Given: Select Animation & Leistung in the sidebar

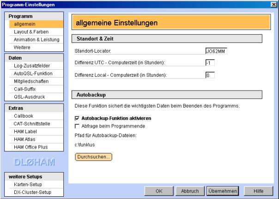Looking at the screenshot, I should click(36, 40).
